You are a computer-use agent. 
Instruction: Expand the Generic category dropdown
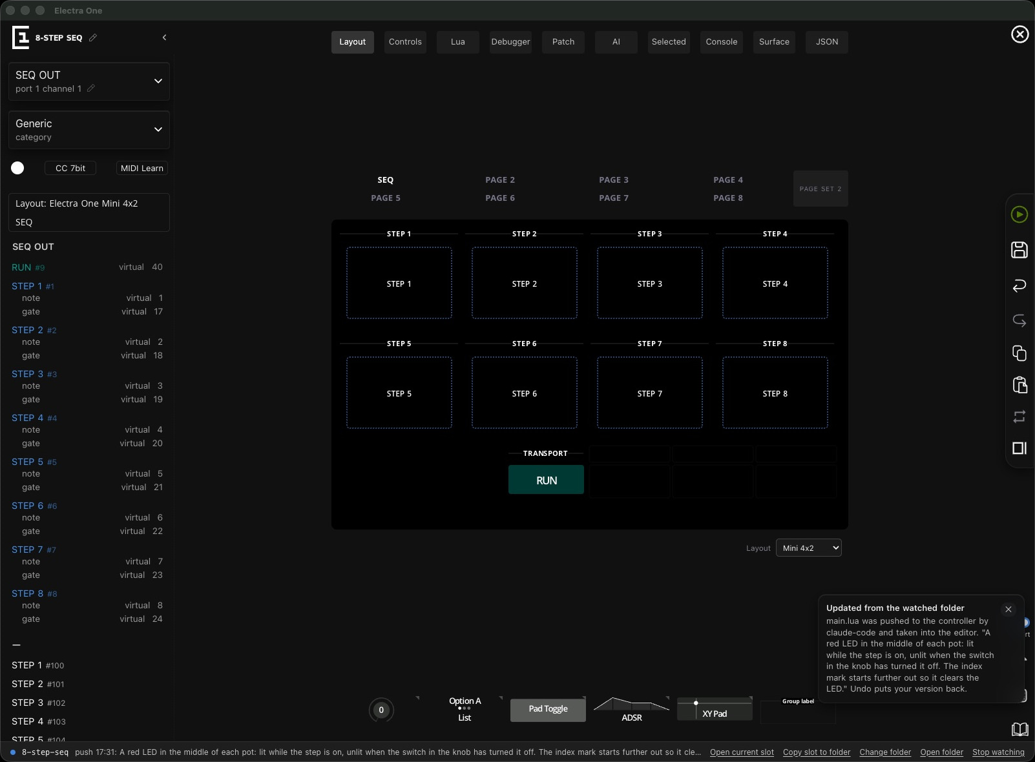click(89, 130)
